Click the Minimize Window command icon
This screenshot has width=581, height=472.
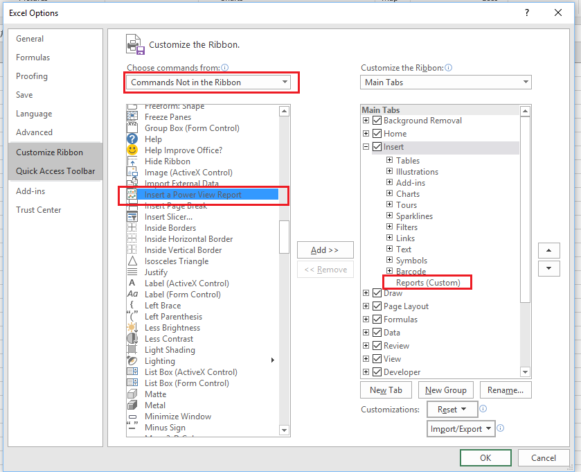tap(132, 416)
